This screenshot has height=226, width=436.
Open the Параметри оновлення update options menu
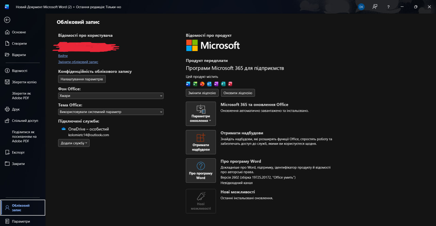201,114
